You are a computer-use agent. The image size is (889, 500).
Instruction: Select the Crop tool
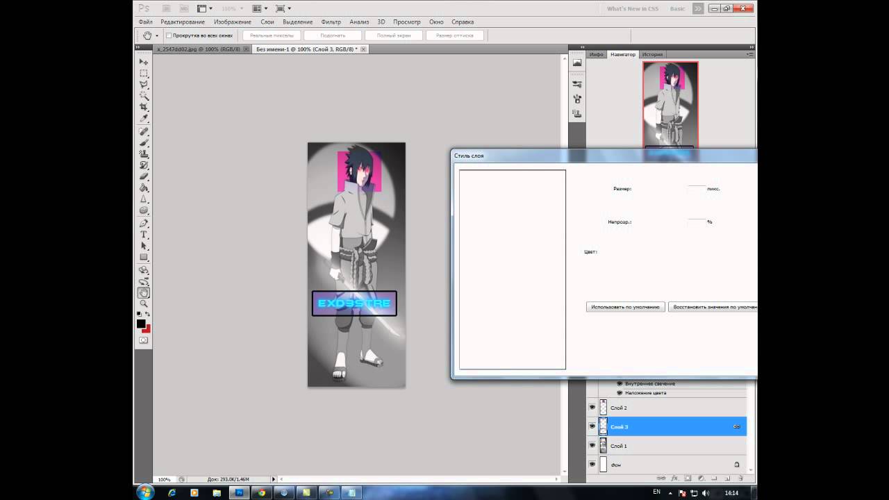tap(144, 107)
